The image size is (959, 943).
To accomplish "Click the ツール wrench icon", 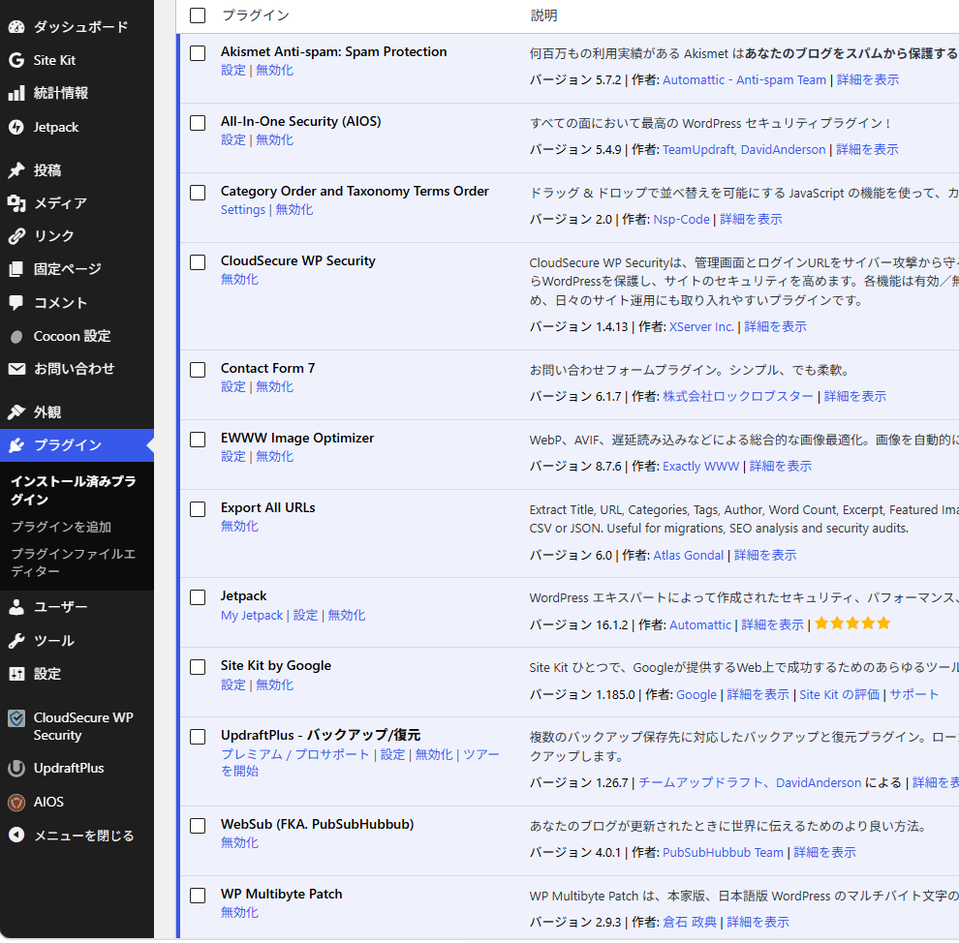I will point(16,641).
